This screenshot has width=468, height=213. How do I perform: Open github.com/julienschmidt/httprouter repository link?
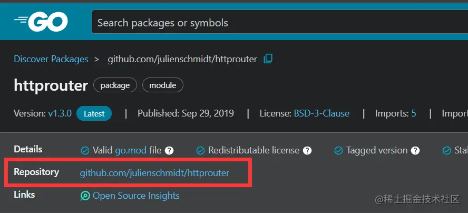(154, 172)
